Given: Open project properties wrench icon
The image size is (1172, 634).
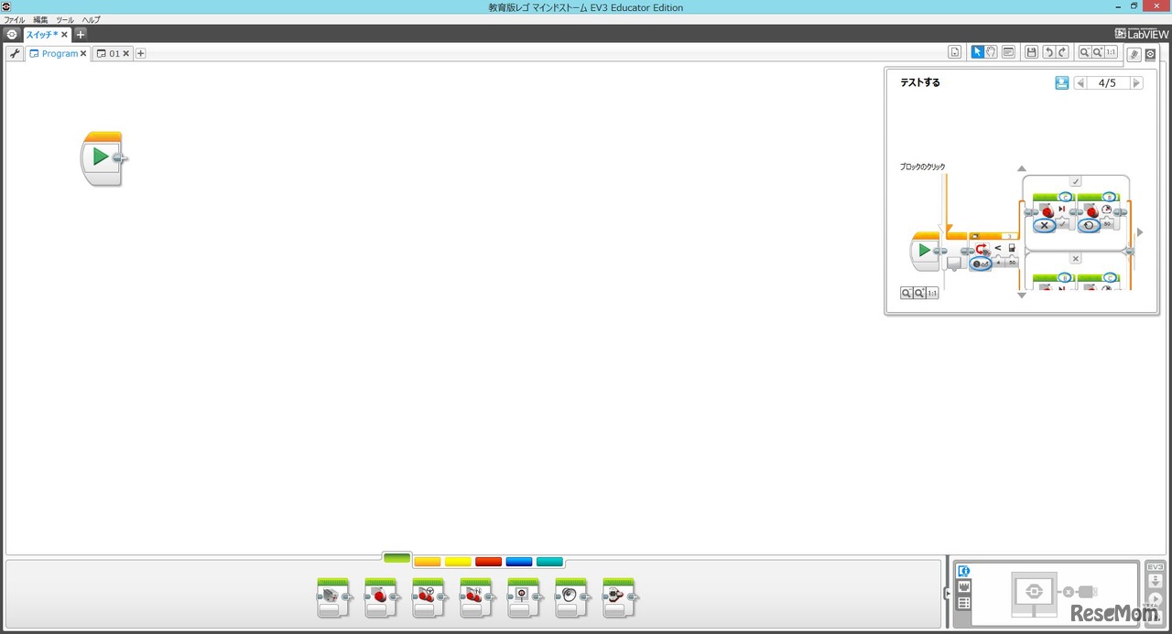Looking at the screenshot, I should [x=15, y=53].
